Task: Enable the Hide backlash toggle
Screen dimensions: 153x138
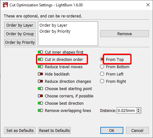Action: point(40,74)
